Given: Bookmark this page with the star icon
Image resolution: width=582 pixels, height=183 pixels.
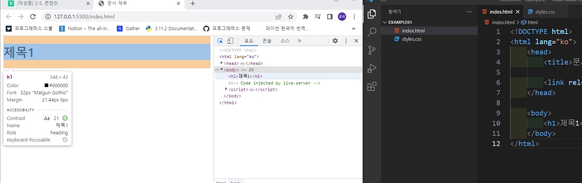Looking at the screenshot, I should click(290, 17).
